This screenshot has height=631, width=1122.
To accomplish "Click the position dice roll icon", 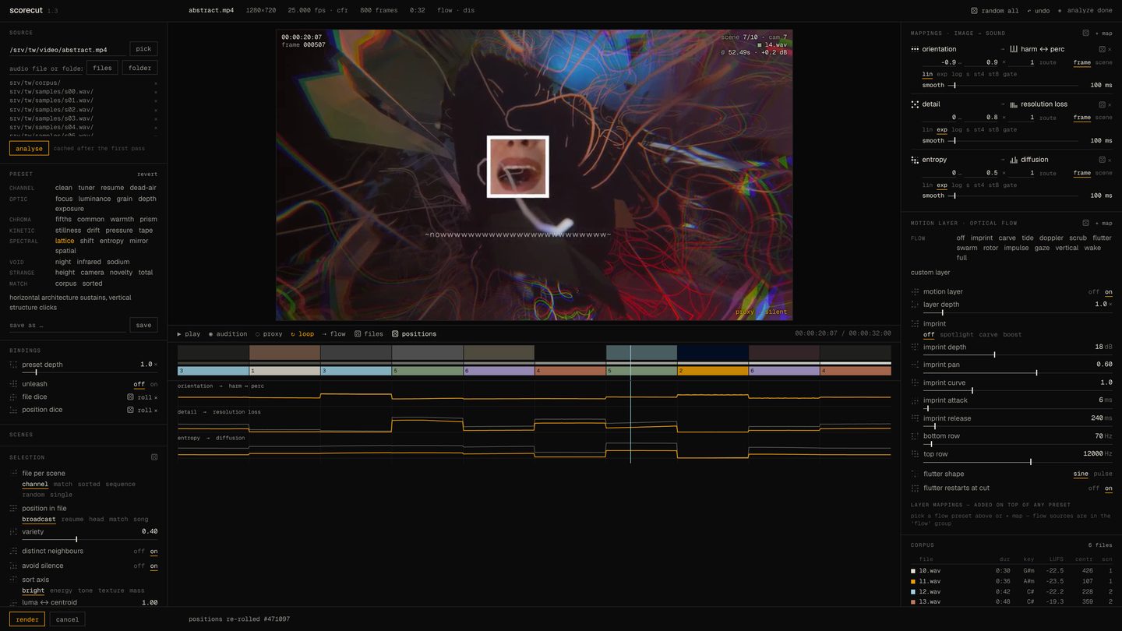I will click(x=131, y=410).
